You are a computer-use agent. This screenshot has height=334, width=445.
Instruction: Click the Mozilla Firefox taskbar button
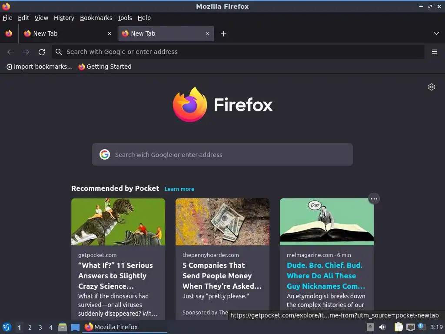(x=125, y=327)
